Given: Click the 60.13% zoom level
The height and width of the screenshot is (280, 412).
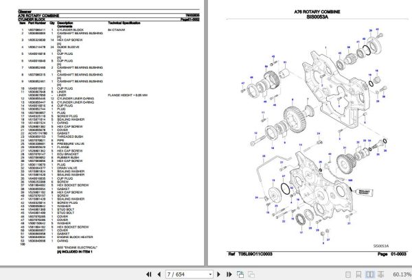Looking at the screenshot, I should (x=402, y=275).
